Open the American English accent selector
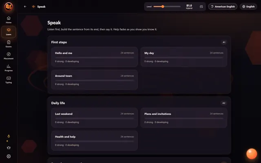Viewport: 261px width, 163px height. point(223,7)
